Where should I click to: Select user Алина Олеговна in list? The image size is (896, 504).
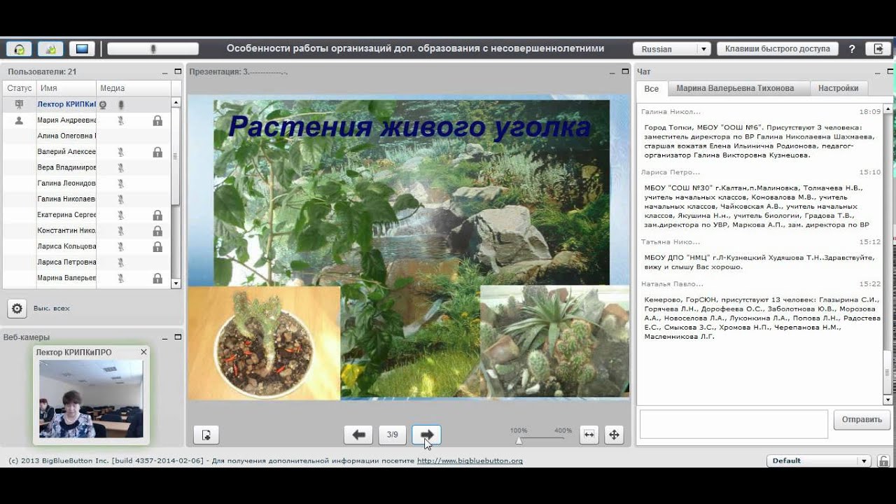click(87, 136)
